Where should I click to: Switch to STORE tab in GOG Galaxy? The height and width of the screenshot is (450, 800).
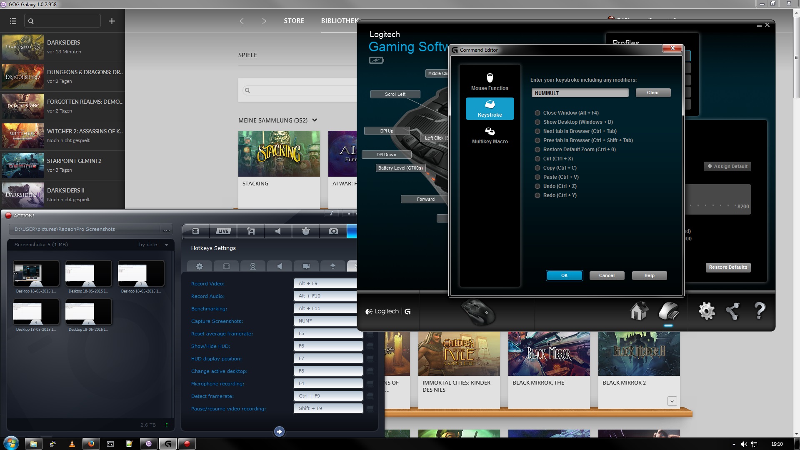tap(294, 21)
